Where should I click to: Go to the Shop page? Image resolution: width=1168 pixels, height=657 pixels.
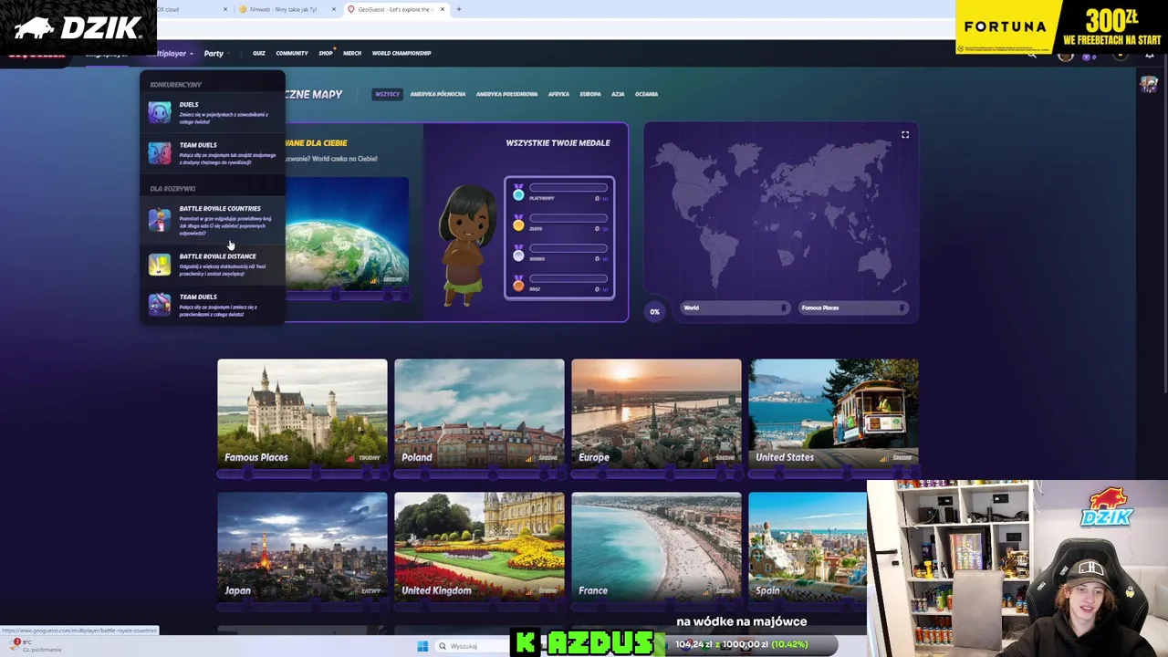(326, 53)
